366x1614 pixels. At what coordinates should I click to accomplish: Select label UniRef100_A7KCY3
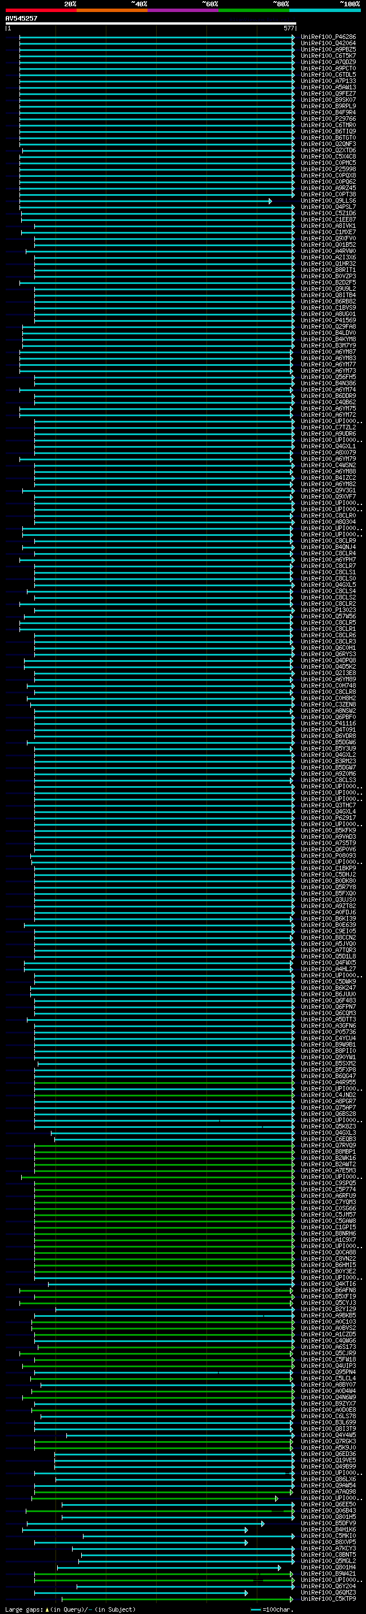(x=328, y=1548)
